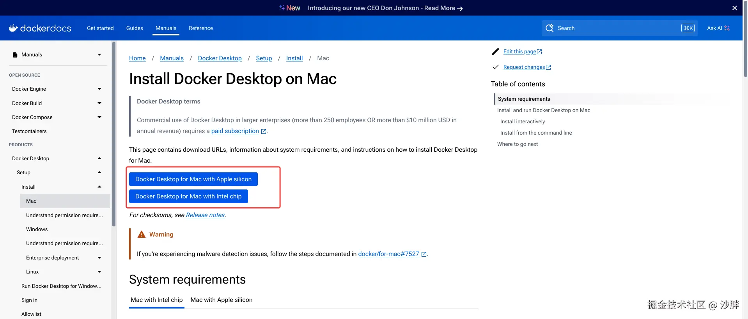Download Docker Desktop for Mac with Apple silicon
Image resolution: width=748 pixels, height=319 pixels.
point(193,179)
